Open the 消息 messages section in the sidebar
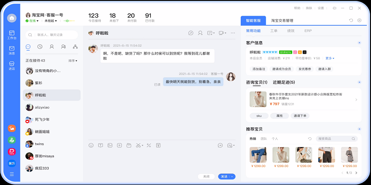The height and width of the screenshot is (185, 371). [x=12, y=50]
